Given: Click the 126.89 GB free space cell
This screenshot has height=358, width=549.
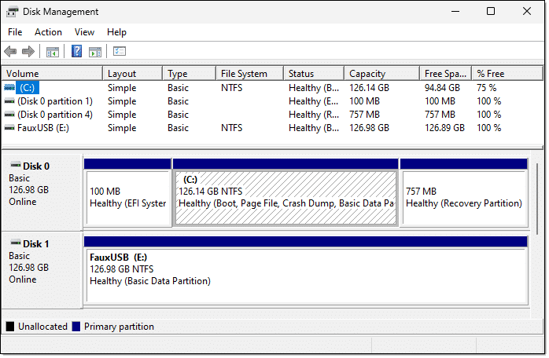Looking at the screenshot, I should [x=444, y=128].
